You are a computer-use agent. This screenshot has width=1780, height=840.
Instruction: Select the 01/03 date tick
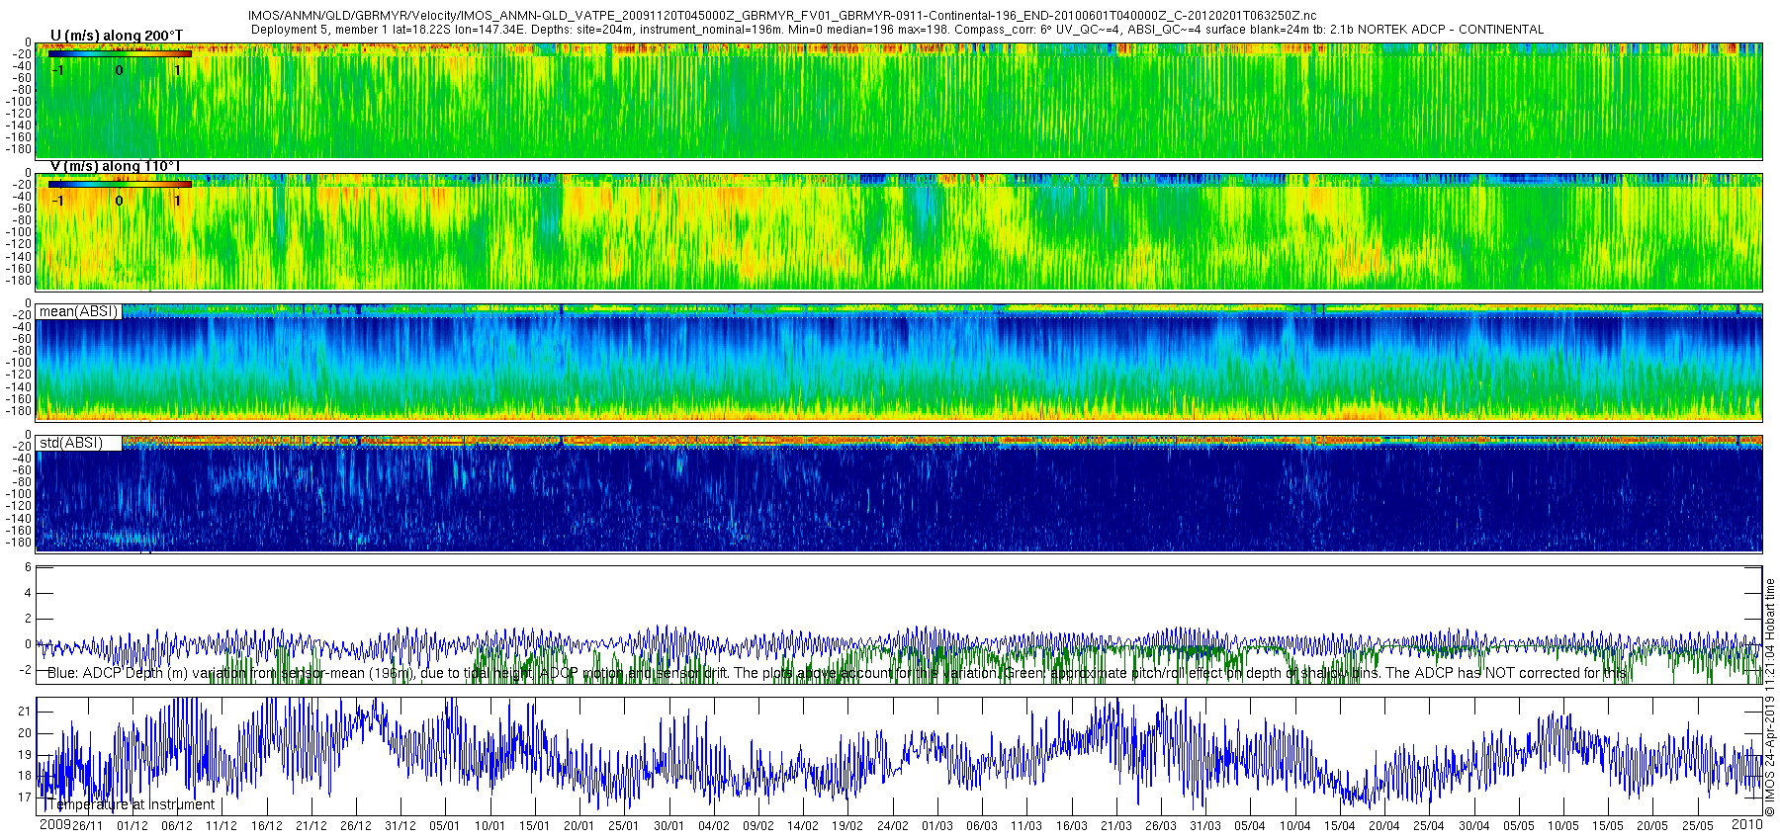[937, 826]
